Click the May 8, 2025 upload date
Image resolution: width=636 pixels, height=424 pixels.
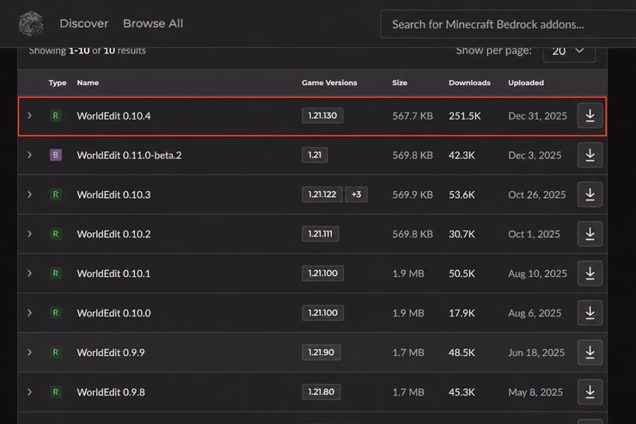click(535, 392)
